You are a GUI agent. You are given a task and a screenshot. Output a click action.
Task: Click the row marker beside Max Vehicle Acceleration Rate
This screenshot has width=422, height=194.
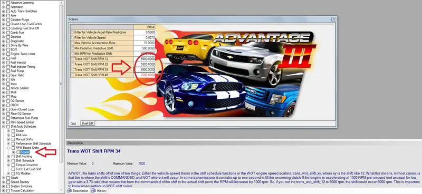(x=72, y=43)
